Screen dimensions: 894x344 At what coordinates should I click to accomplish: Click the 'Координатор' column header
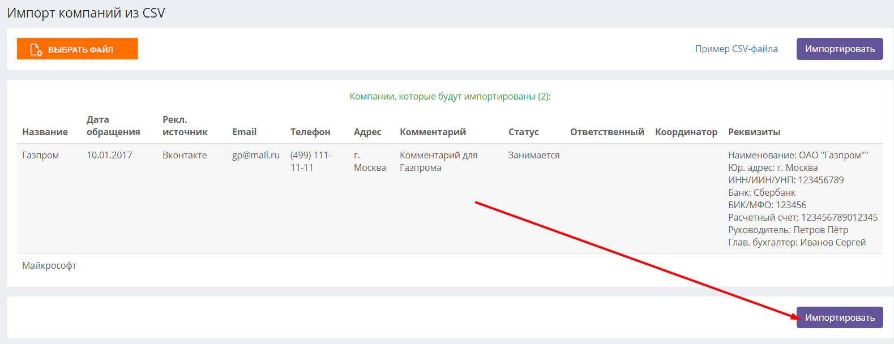coord(686,132)
